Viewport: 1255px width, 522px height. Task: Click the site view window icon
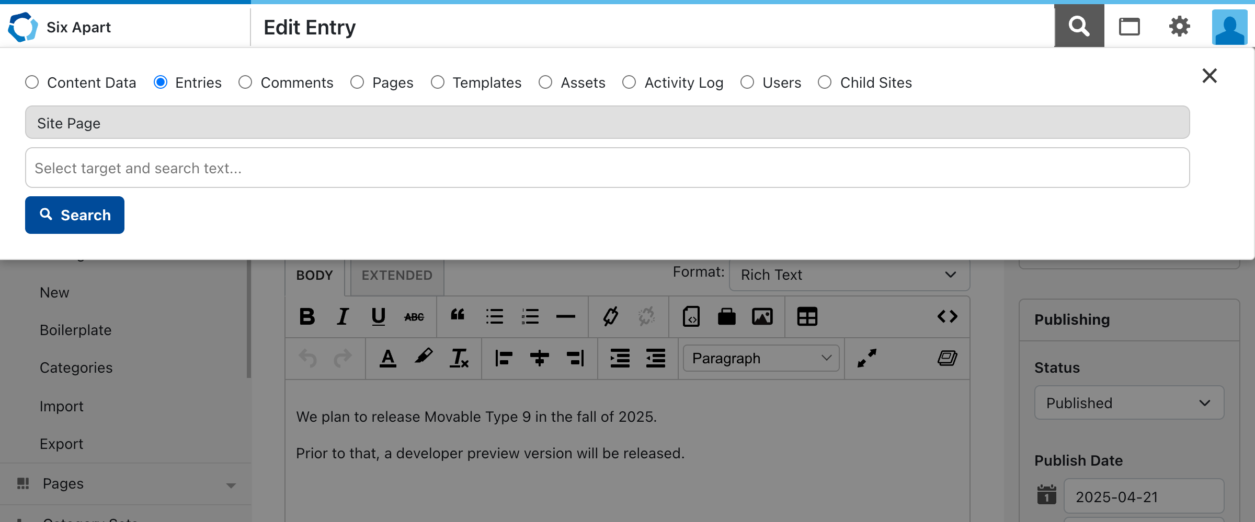click(x=1129, y=26)
